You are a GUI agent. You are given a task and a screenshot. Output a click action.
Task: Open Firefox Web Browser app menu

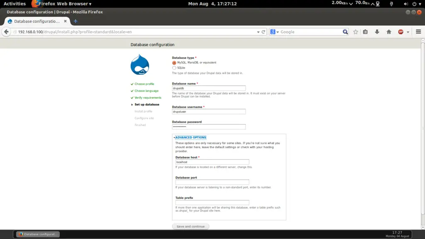click(62, 4)
